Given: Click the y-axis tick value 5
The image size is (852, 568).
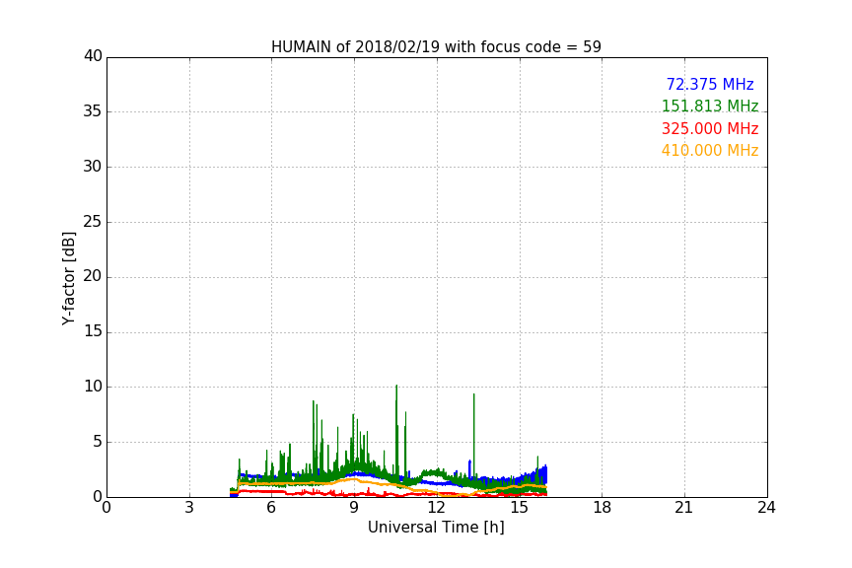Looking at the screenshot, I should click(98, 442).
